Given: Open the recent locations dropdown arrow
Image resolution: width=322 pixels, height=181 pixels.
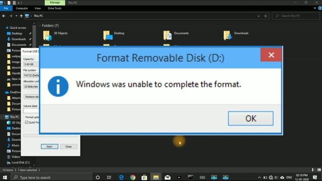Looking at the screenshot, I should click(16, 16).
